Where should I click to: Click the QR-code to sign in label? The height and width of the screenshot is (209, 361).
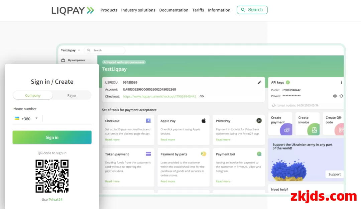52,153
